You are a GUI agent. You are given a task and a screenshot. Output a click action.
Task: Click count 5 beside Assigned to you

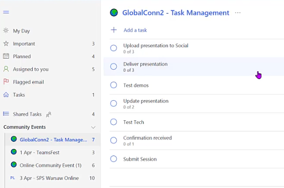(x=93, y=69)
